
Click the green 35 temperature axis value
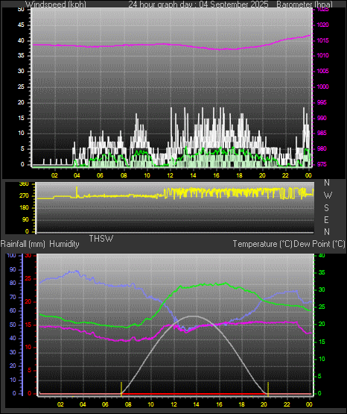[x=322, y=272]
